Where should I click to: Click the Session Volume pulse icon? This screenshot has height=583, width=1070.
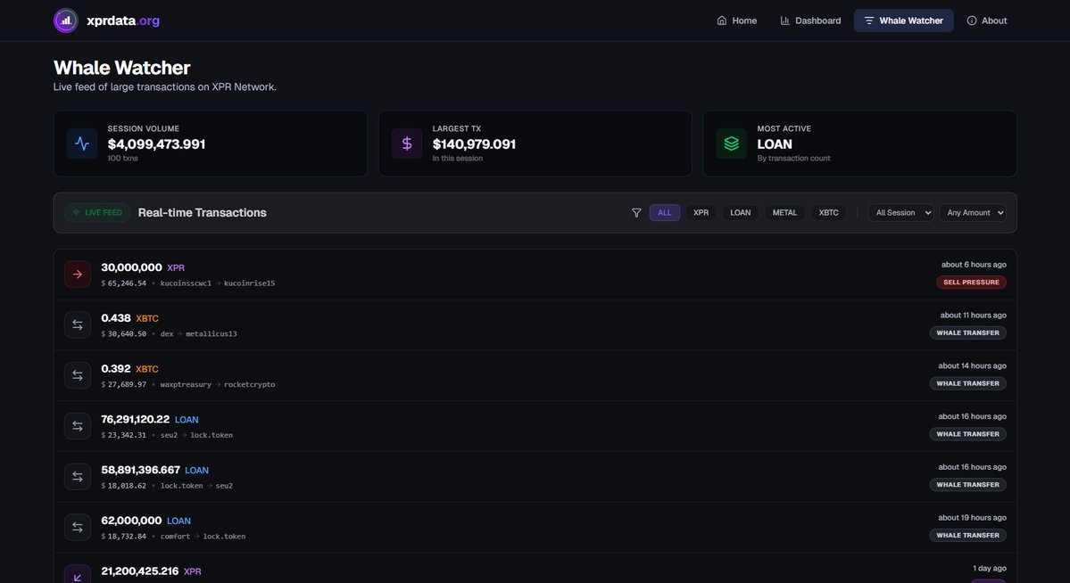coord(82,144)
